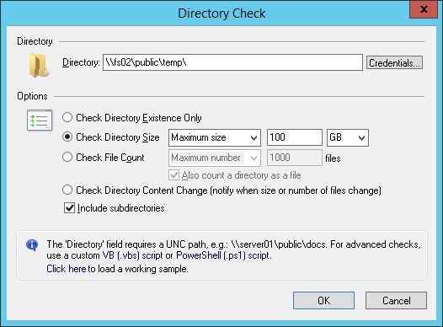Open the Maximum number dropdown
Screen dimensions: 443x327
tap(215, 158)
